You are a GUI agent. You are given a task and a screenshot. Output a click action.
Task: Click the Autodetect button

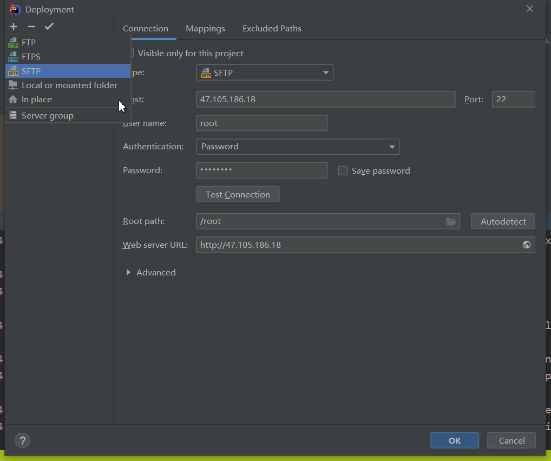pos(503,221)
